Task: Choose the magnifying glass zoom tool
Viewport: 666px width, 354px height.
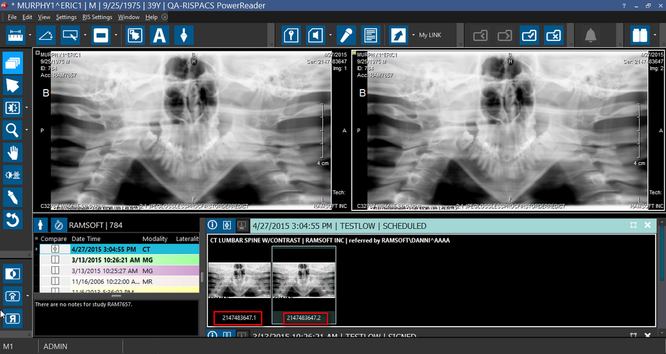Action: [x=12, y=130]
